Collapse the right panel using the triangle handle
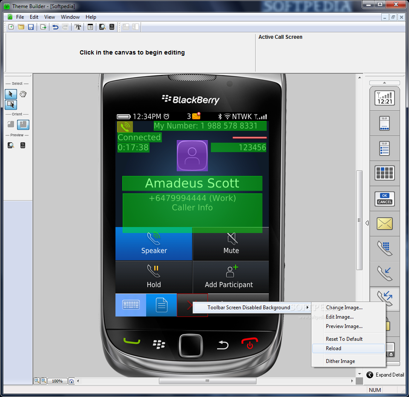Image resolution: width=409 pixels, height=397 pixels. [367, 223]
